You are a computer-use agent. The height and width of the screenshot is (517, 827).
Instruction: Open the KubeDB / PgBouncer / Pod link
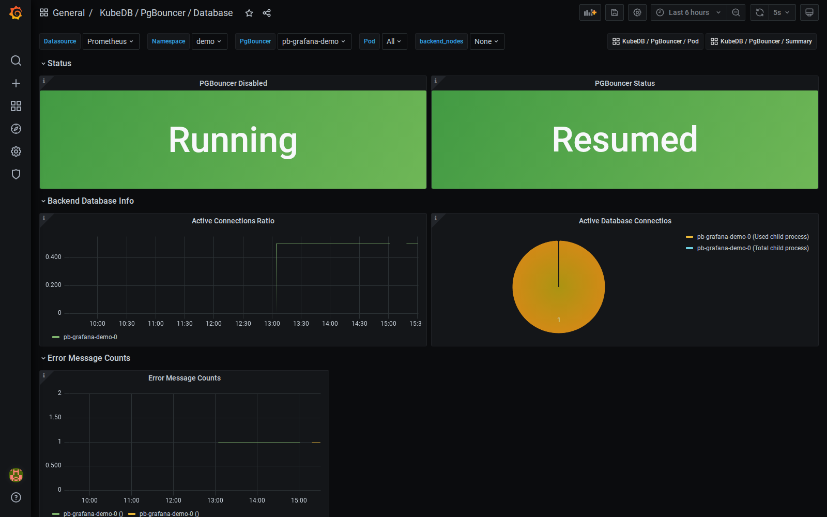point(655,41)
